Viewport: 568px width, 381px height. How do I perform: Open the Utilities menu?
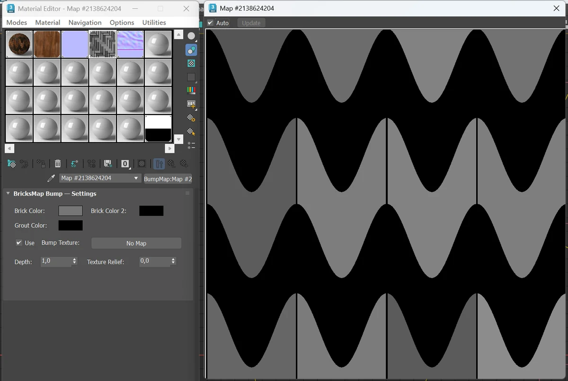pos(154,22)
